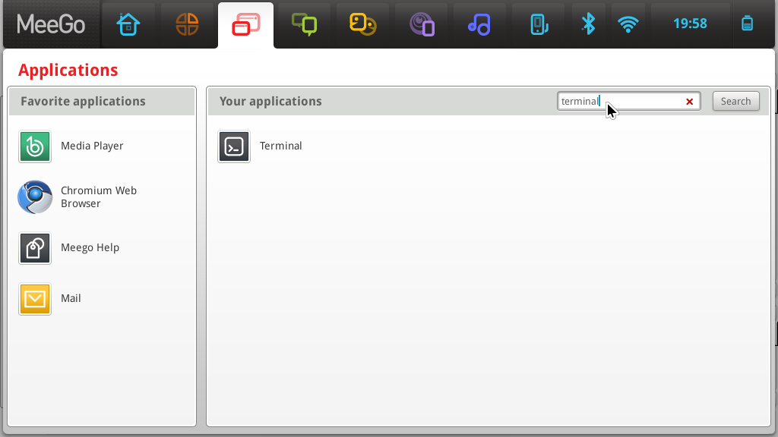Launch Chromium Web Browser icon
778x437 pixels.
(35, 197)
